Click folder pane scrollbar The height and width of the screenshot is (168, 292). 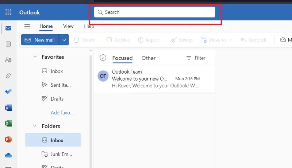point(91,112)
